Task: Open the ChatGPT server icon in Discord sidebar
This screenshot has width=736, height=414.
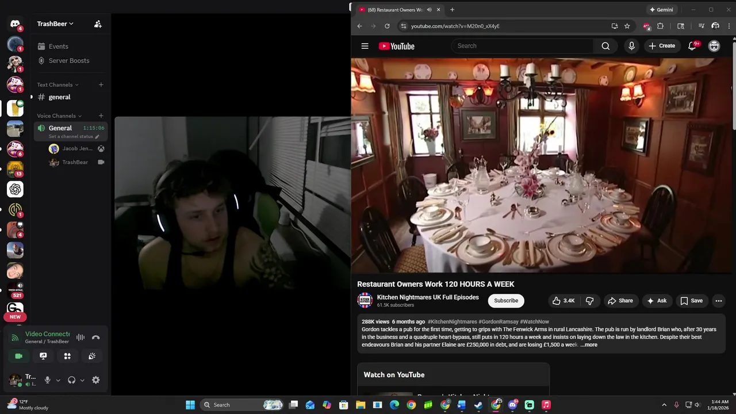Action: tap(15, 189)
